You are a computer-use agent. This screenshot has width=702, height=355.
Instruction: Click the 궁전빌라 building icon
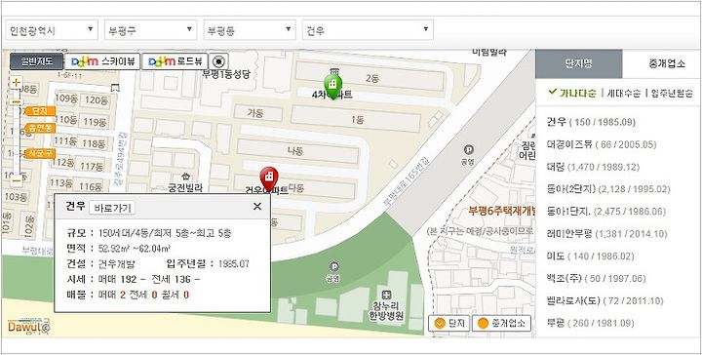pyautogui.click(x=186, y=177)
